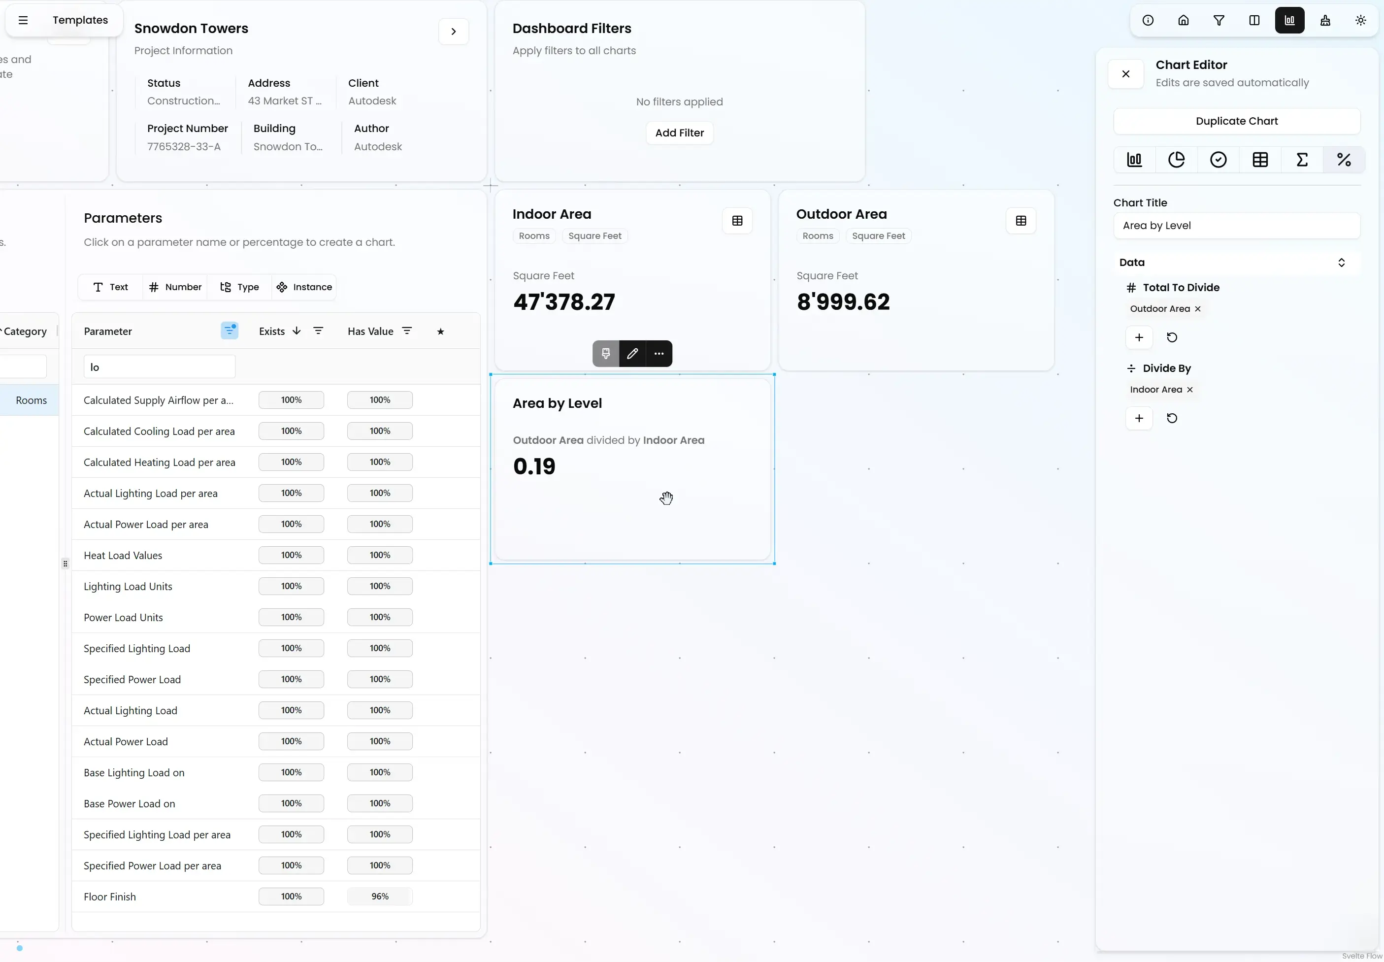
Task: Open the Templates tab
Action: pyautogui.click(x=80, y=20)
